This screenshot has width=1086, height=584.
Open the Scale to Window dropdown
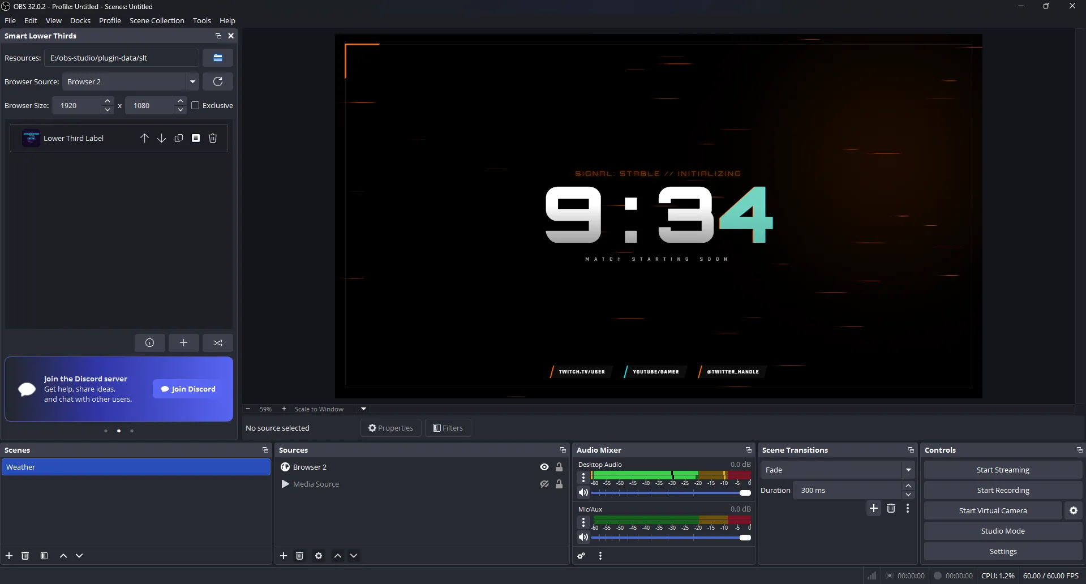[x=363, y=409]
